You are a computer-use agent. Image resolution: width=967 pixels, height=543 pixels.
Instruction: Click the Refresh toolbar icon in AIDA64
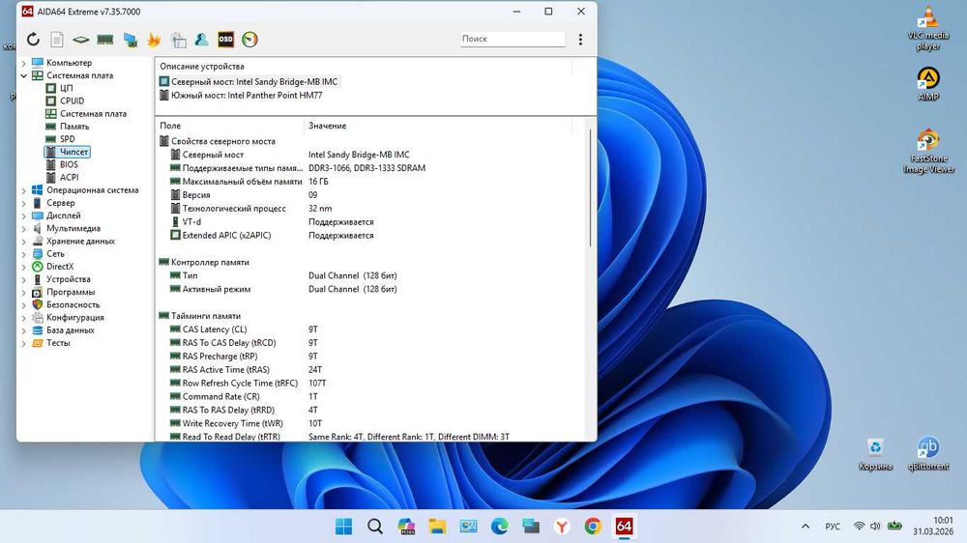click(33, 40)
